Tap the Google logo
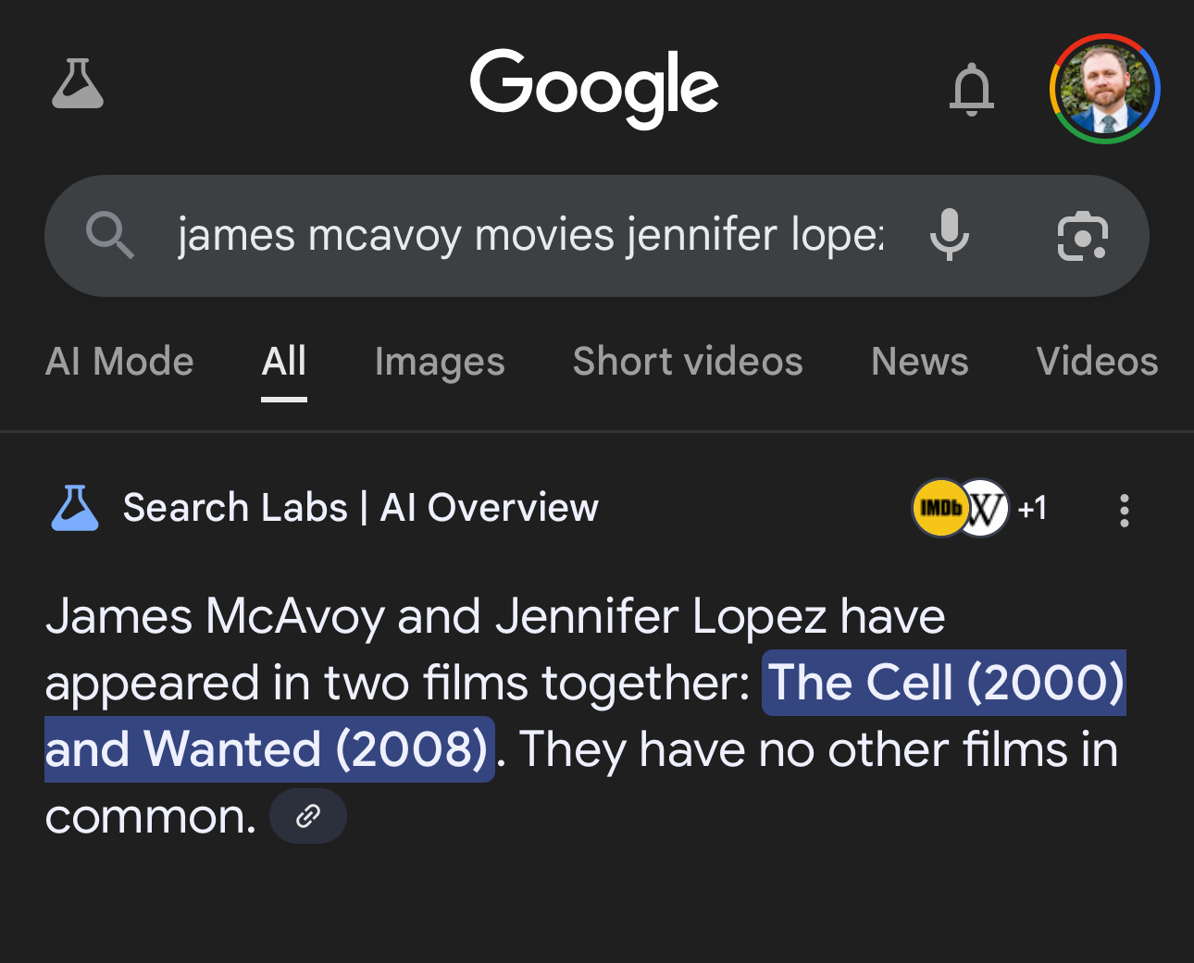Screen dimensions: 1194x963 (594, 87)
